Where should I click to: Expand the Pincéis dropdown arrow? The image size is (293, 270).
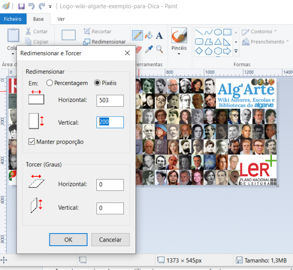[x=179, y=54]
